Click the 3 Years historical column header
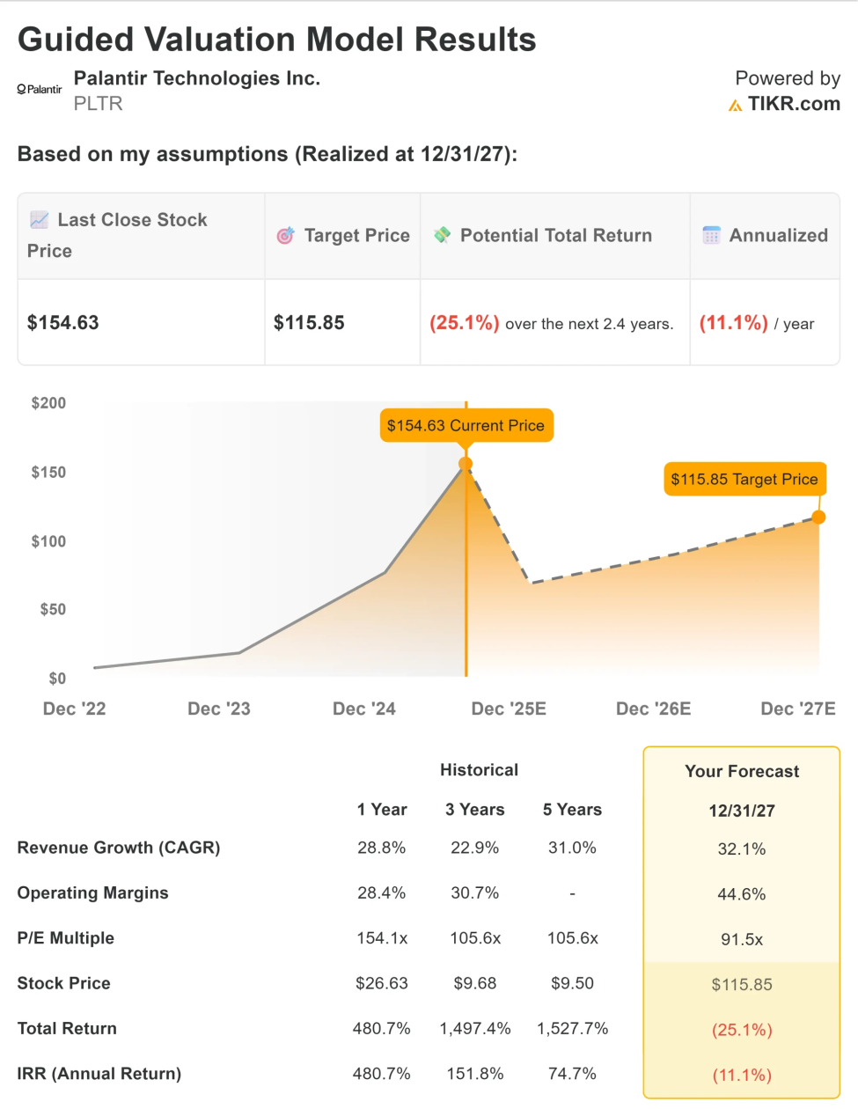 [475, 810]
